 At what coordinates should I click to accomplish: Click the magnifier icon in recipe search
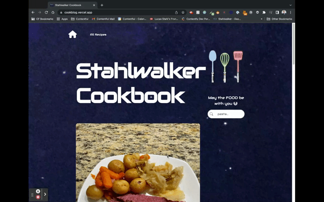(x=212, y=114)
